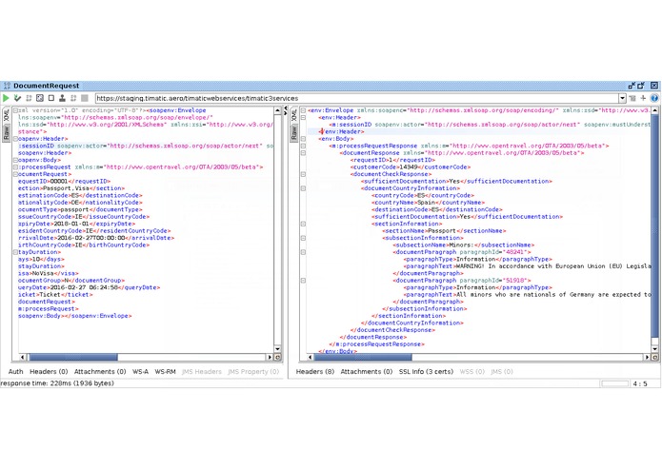Open the SSL Info (3 certs) tab

(x=426, y=371)
